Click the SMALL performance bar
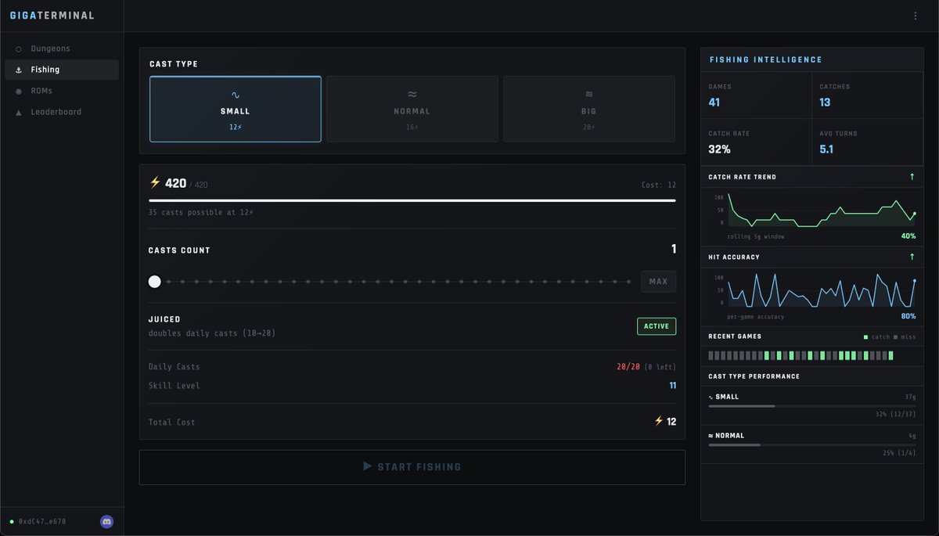939x536 pixels. pyautogui.click(x=812, y=406)
